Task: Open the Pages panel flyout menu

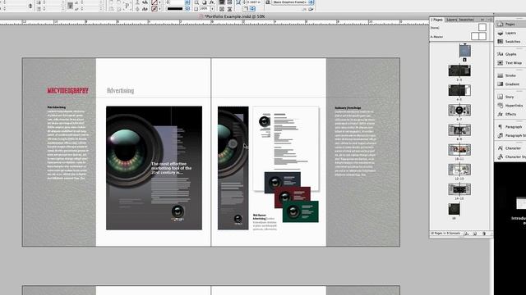Action: [x=490, y=20]
